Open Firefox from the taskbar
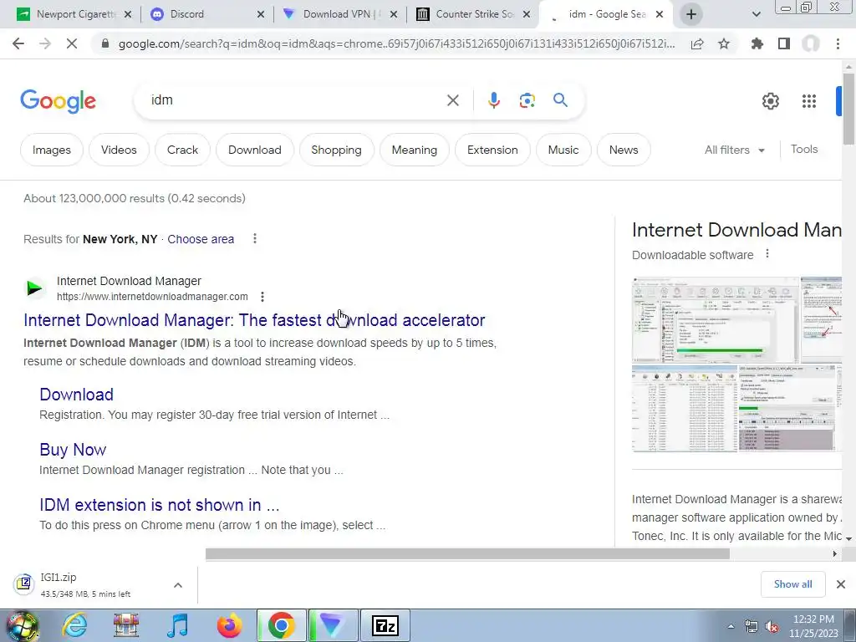This screenshot has width=856, height=642. 229,625
